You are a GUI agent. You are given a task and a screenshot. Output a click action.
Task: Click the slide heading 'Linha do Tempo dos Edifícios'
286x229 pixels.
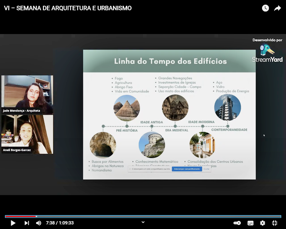coord(171,61)
